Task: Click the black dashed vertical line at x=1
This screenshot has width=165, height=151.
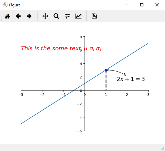Action: 106,80
